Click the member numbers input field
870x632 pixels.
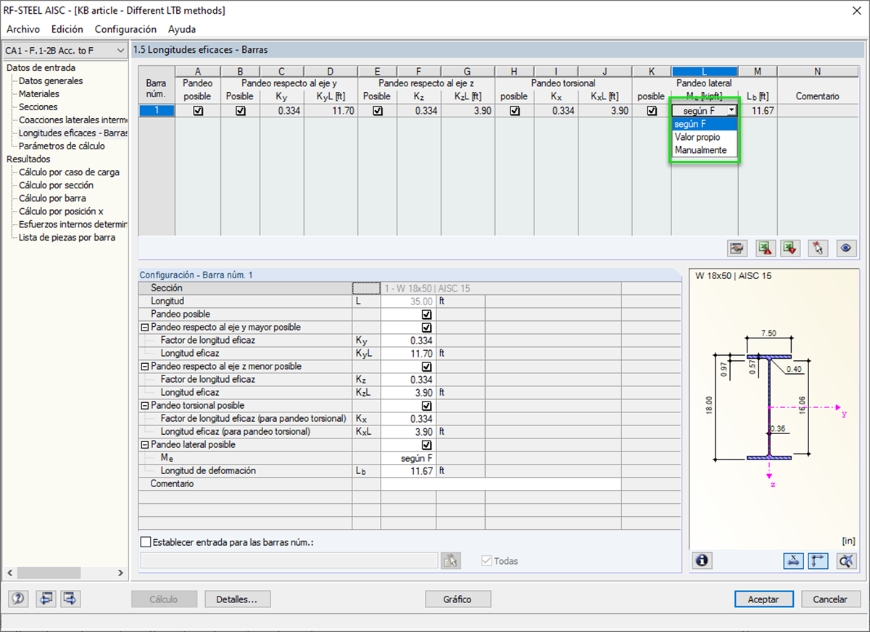tap(289, 560)
